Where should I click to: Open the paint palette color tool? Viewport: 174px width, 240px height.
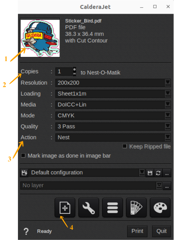160,207
